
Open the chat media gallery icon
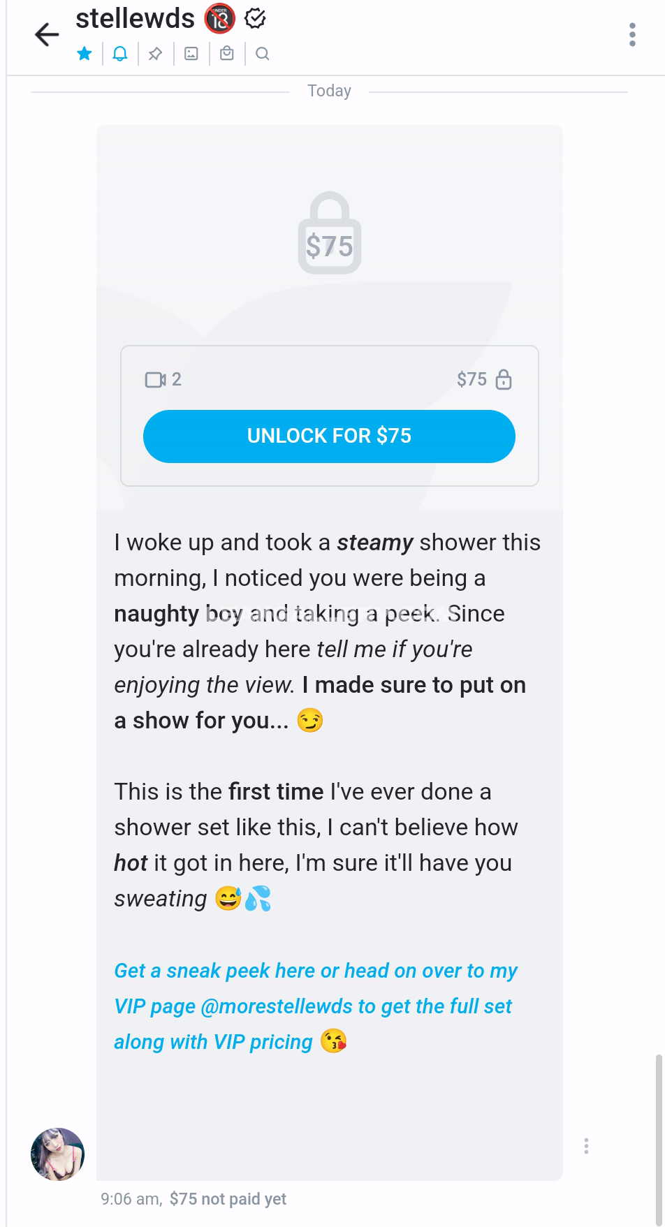pyautogui.click(x=191, y=54)
